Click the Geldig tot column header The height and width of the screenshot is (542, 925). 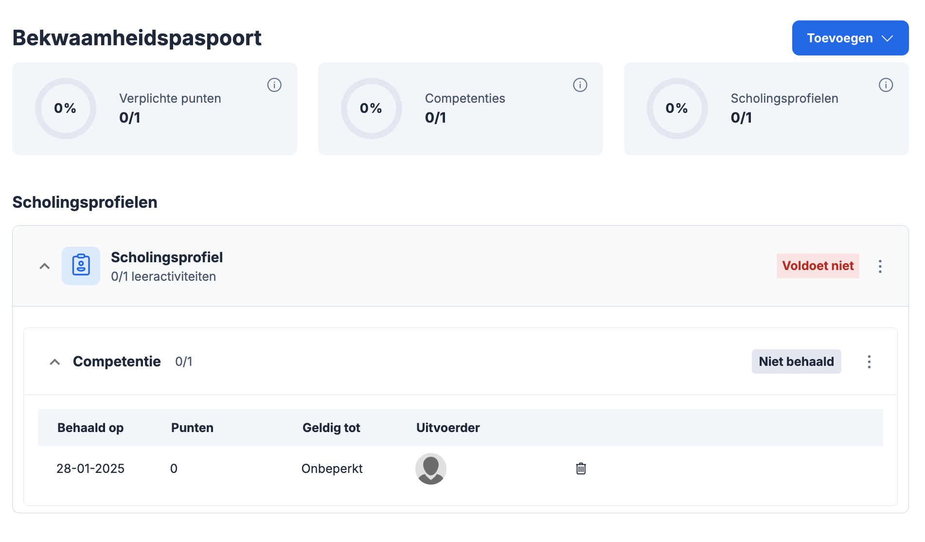pos(331,428)
